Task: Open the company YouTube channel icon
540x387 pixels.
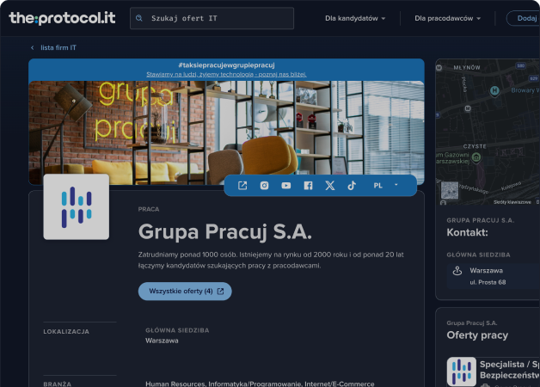Action: point(285,186)
